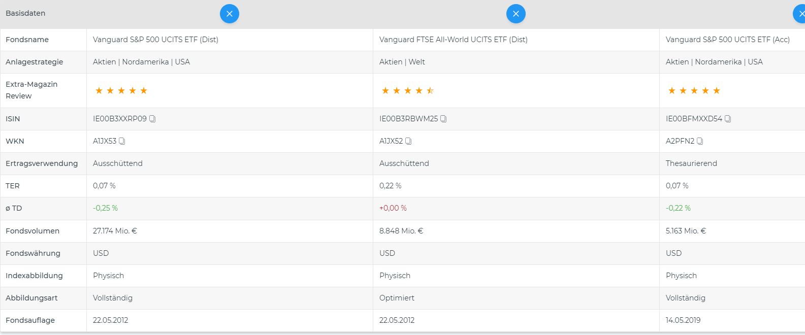Select WKN text A1JX53

click(x=105, y=141)
